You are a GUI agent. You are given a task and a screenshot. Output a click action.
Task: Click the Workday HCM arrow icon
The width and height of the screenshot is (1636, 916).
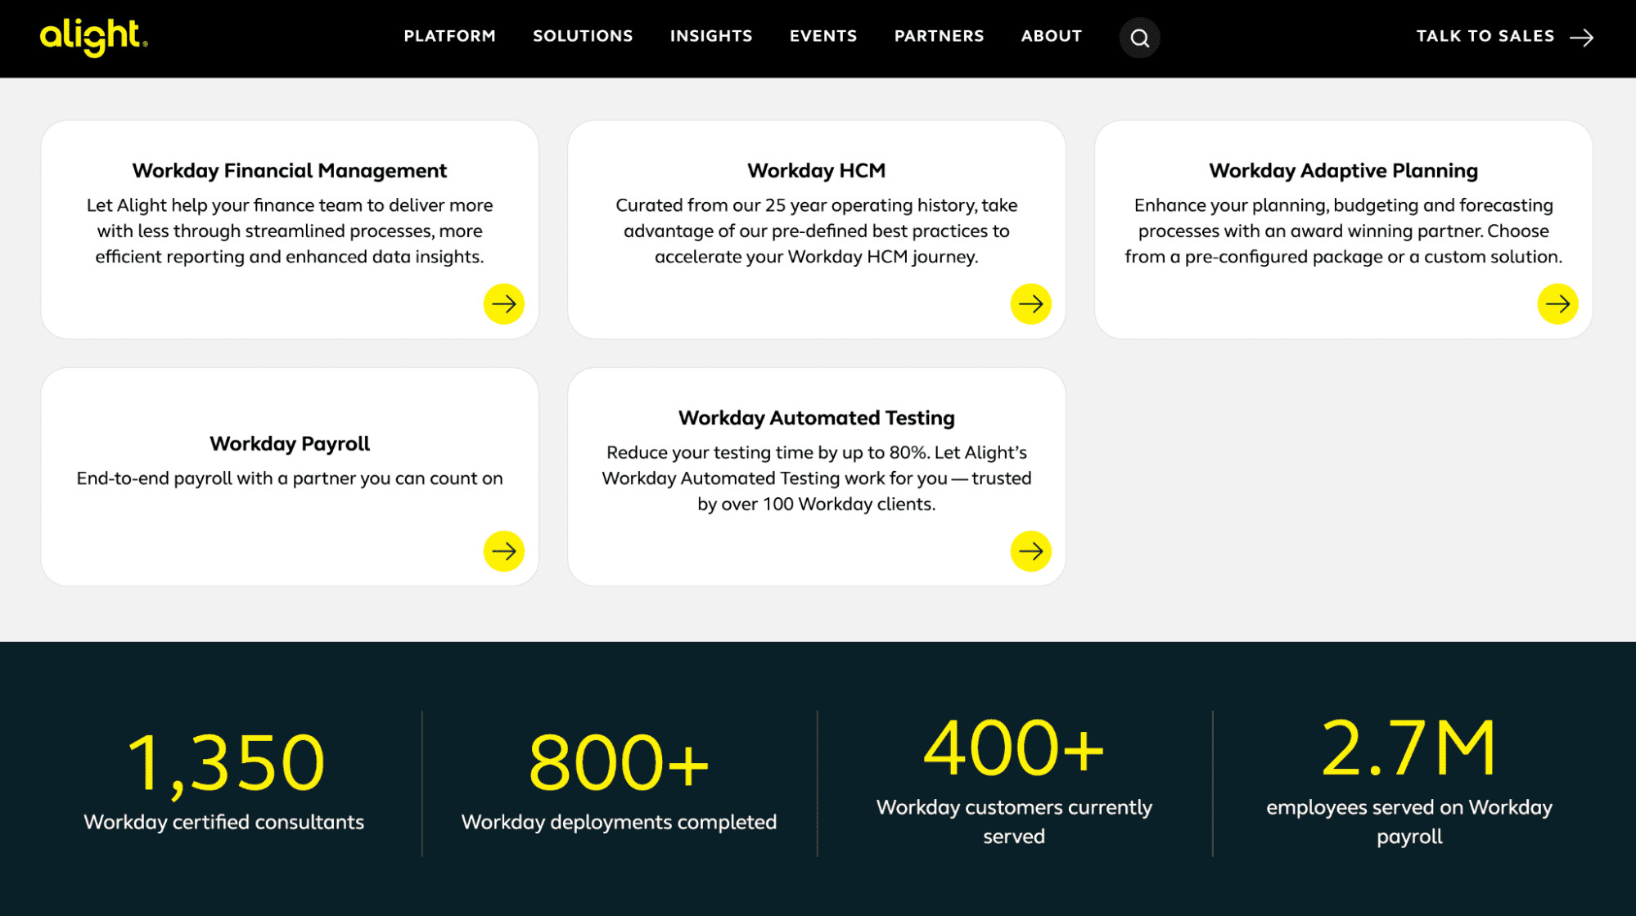(1030, 303)
